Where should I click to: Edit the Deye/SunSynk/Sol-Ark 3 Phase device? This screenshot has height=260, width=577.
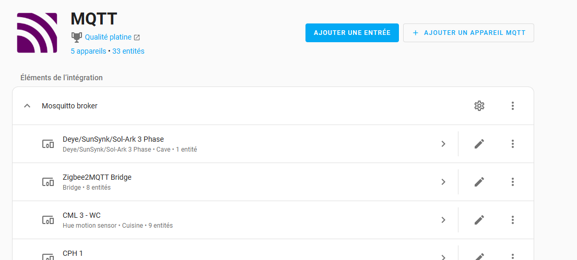pyautogui.click(x=479, y=144)
